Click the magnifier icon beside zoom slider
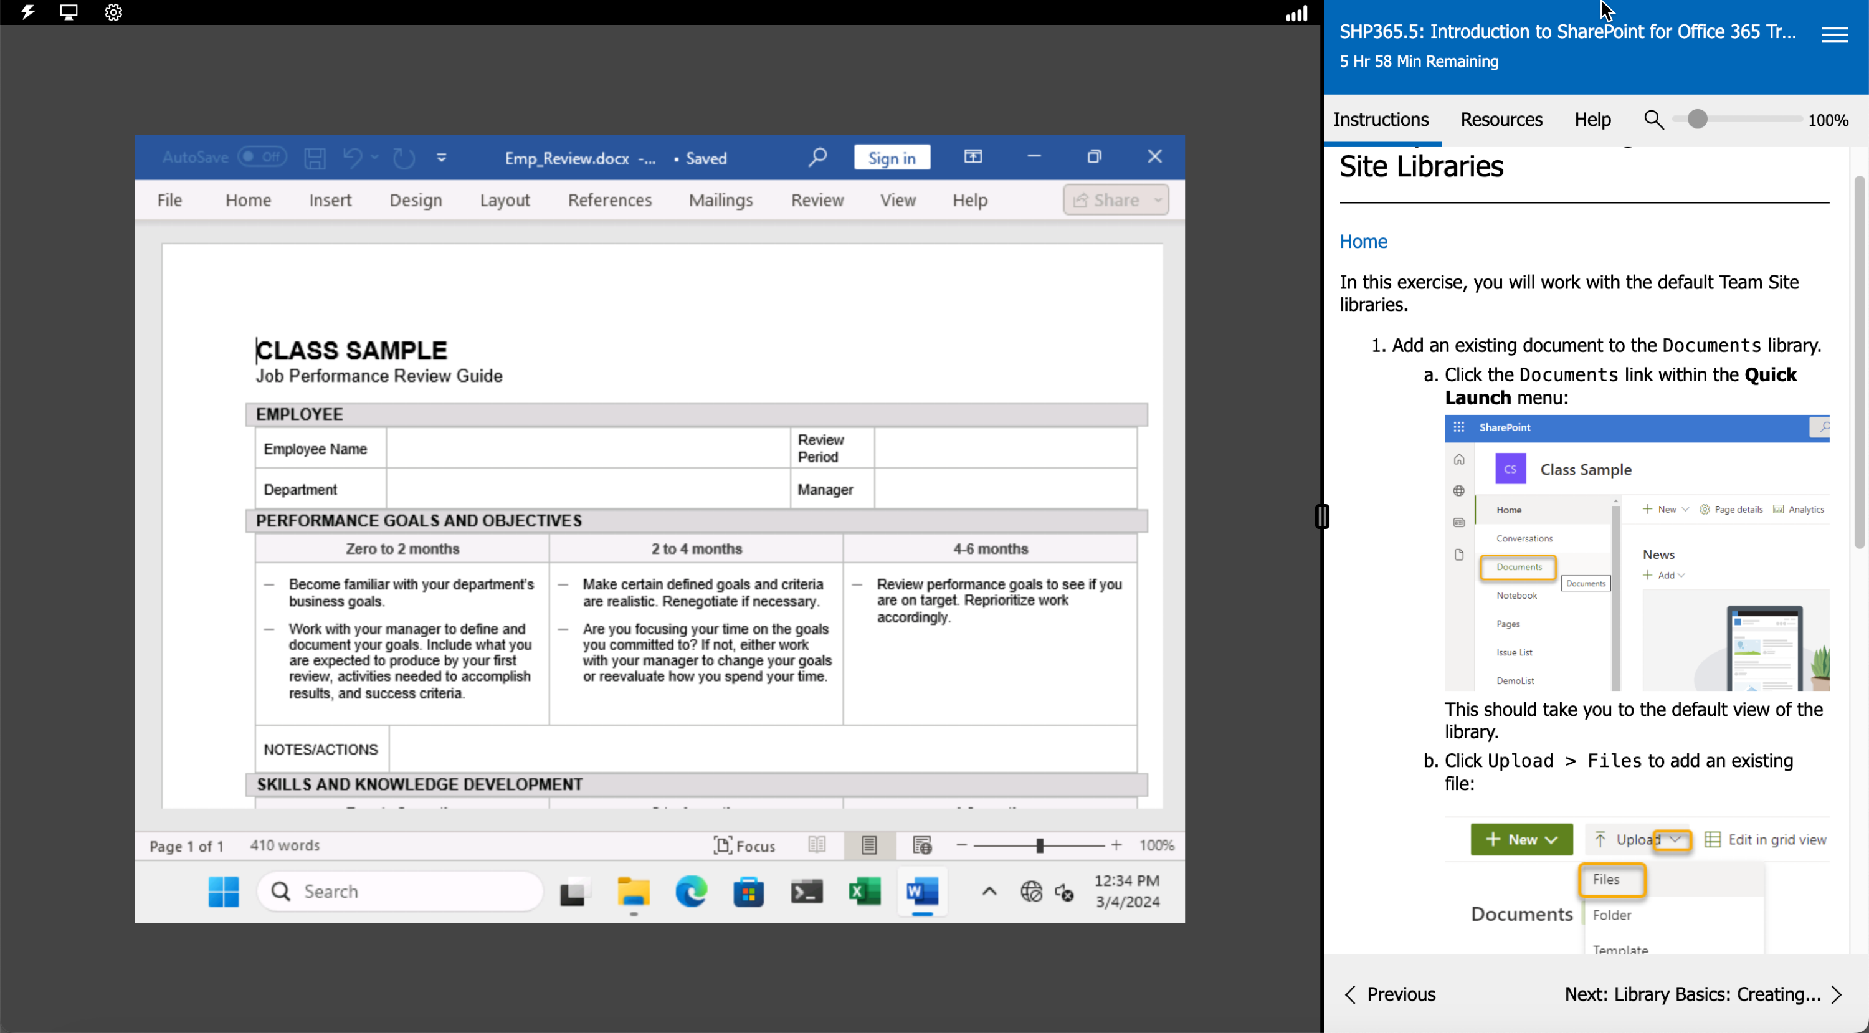The image size is (1869, 1033). pyautogui.click(x=1653, y=120)
